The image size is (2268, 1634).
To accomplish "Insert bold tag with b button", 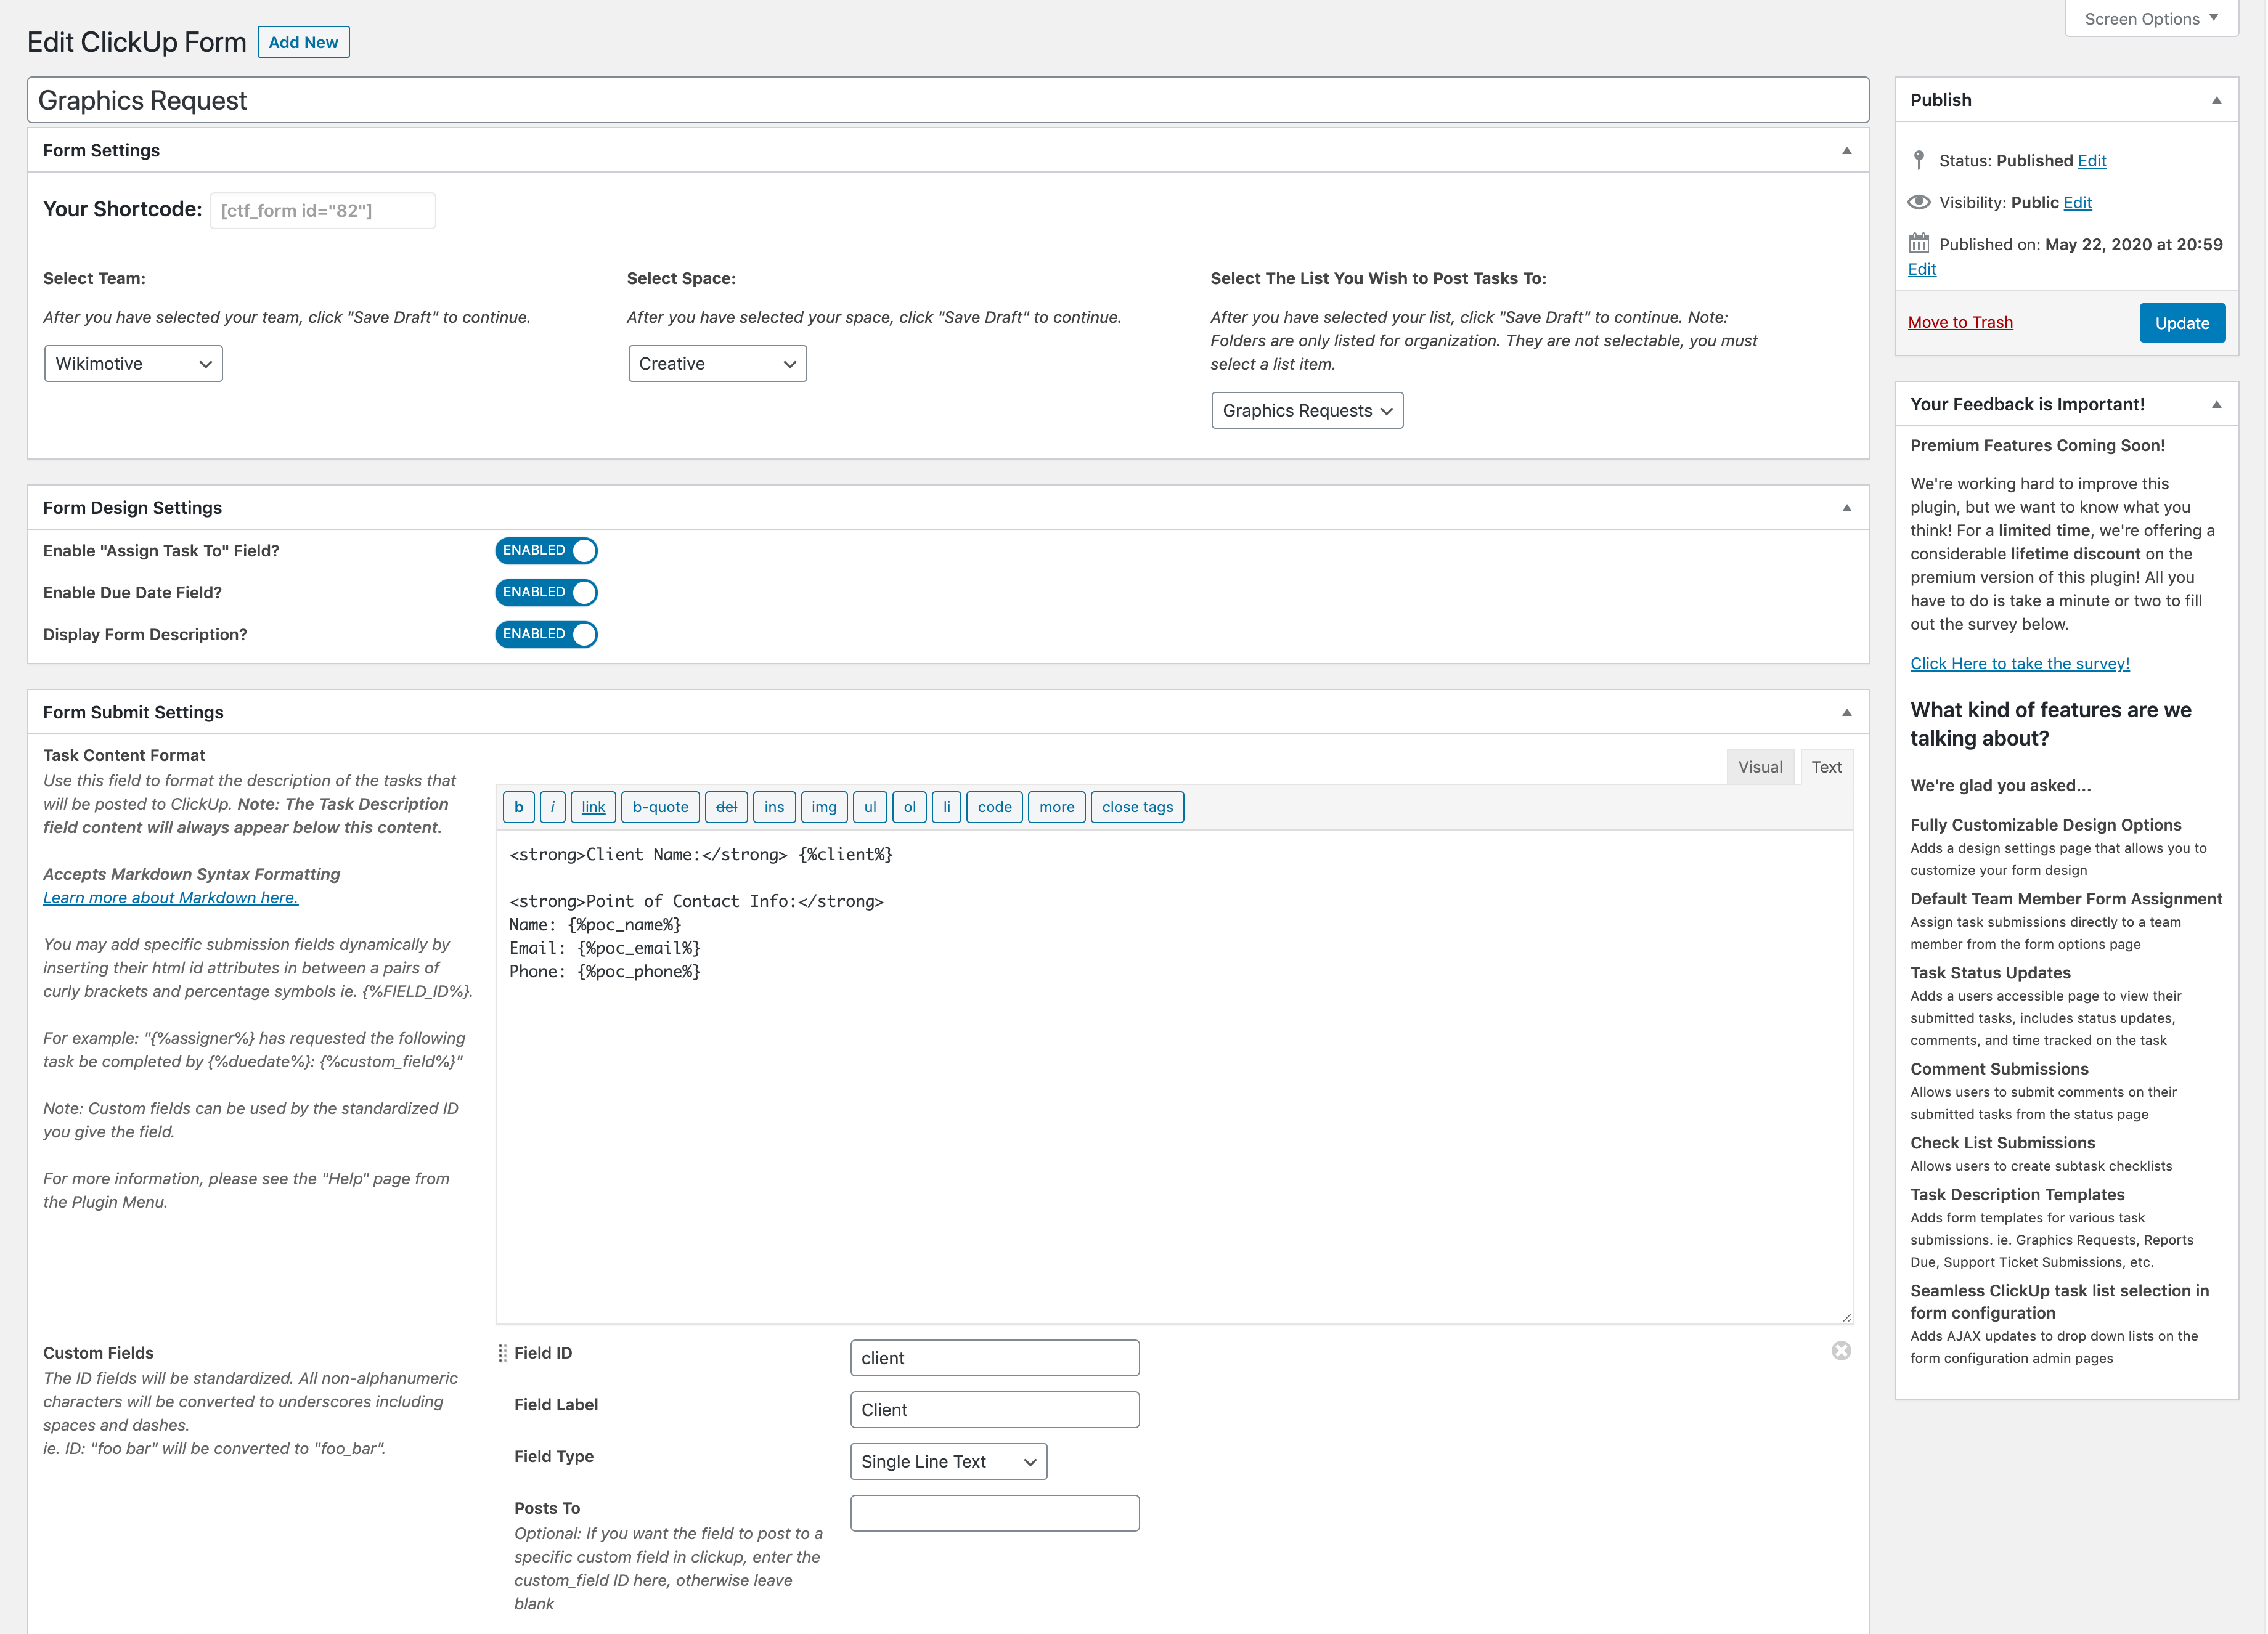I will point(518,807).
